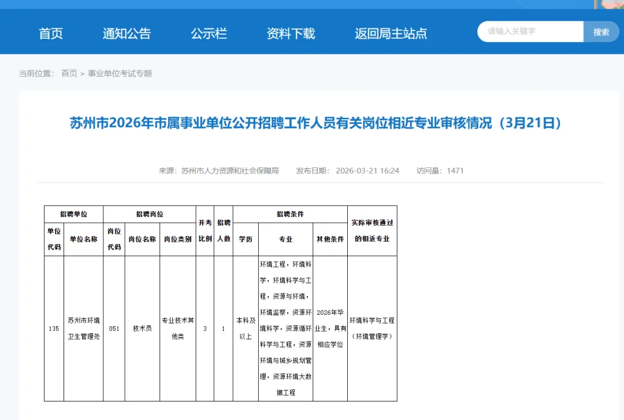Click the 岗位类别 column header
The image size is (624, 420).
click(178, 239)
